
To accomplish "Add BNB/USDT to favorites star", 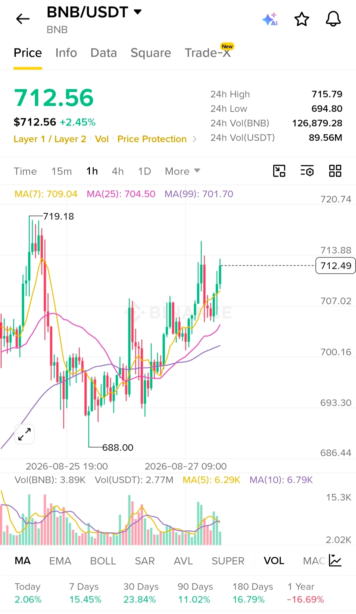I will [302, 19].
